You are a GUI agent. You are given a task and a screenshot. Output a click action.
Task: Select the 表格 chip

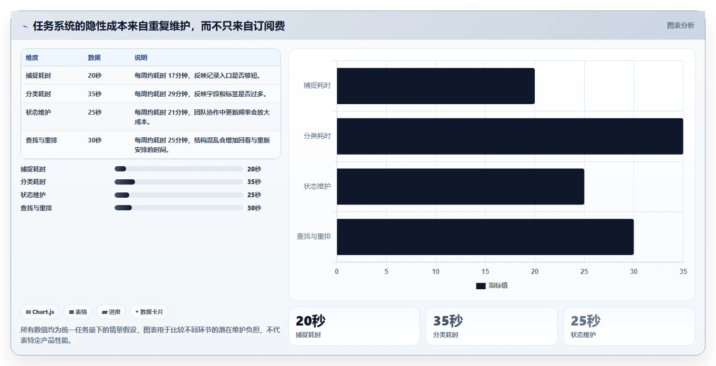click(78, 312)
